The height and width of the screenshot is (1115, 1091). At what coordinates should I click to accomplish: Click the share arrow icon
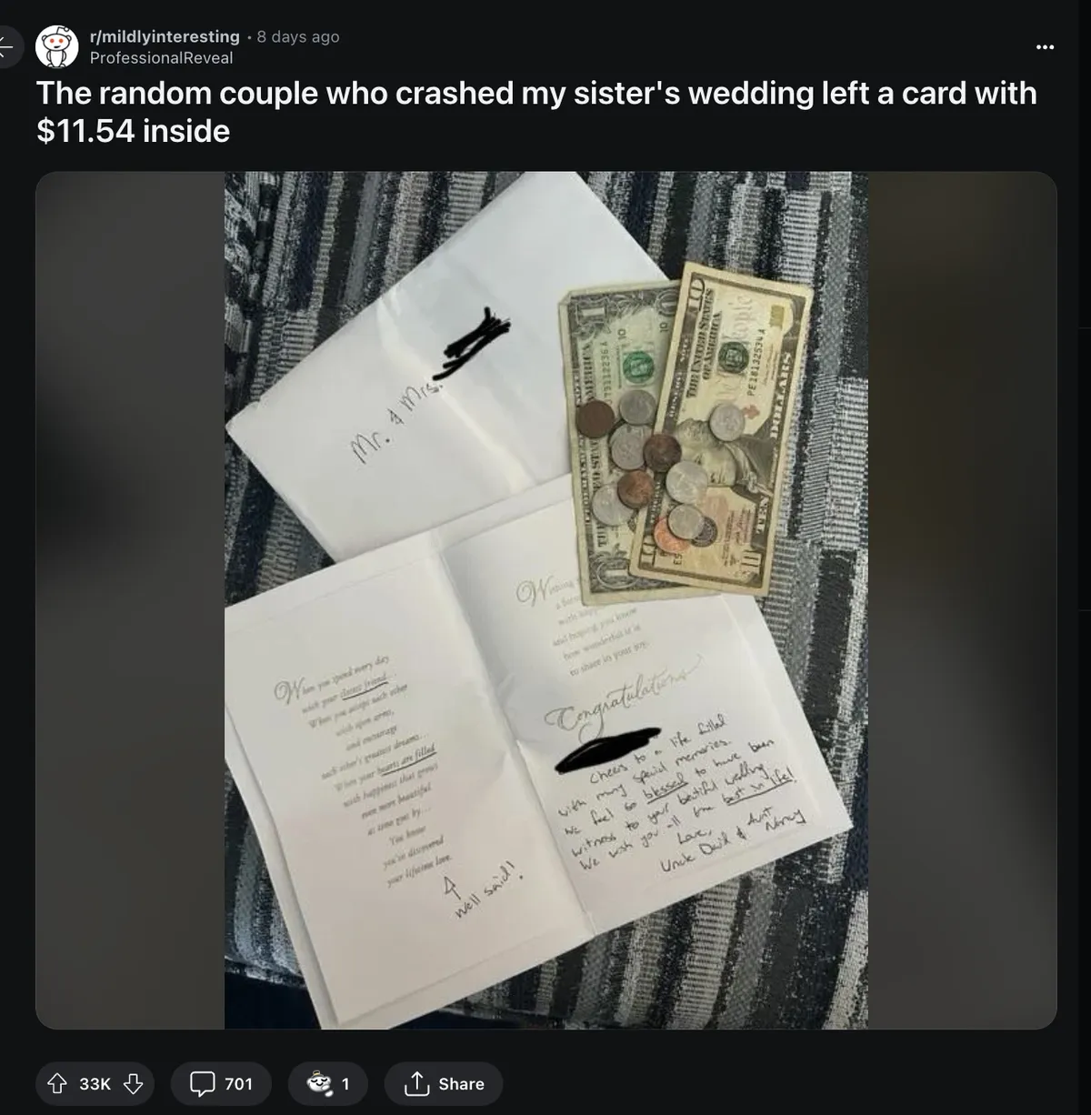tap(415, 1084)
